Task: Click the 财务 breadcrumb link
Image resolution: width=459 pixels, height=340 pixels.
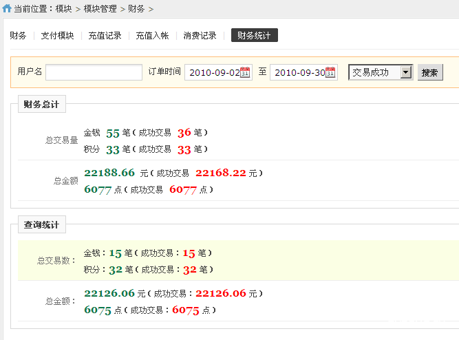Action: tap(136, 9)
